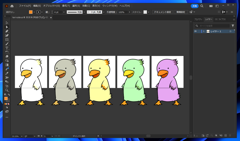The width and height of the screenshot is (240, 141).
Task: Open Edit Toolbar three-dots menu
Action: coord(7,117)
